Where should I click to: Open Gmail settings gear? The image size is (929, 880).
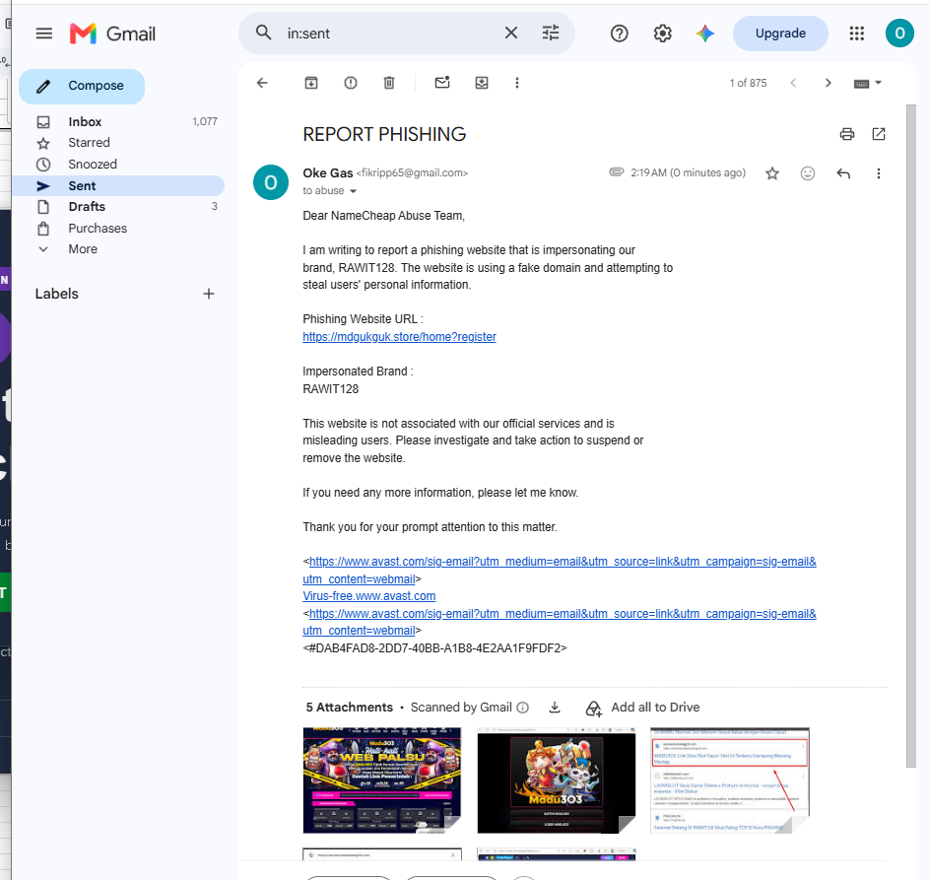click(662, 34)
